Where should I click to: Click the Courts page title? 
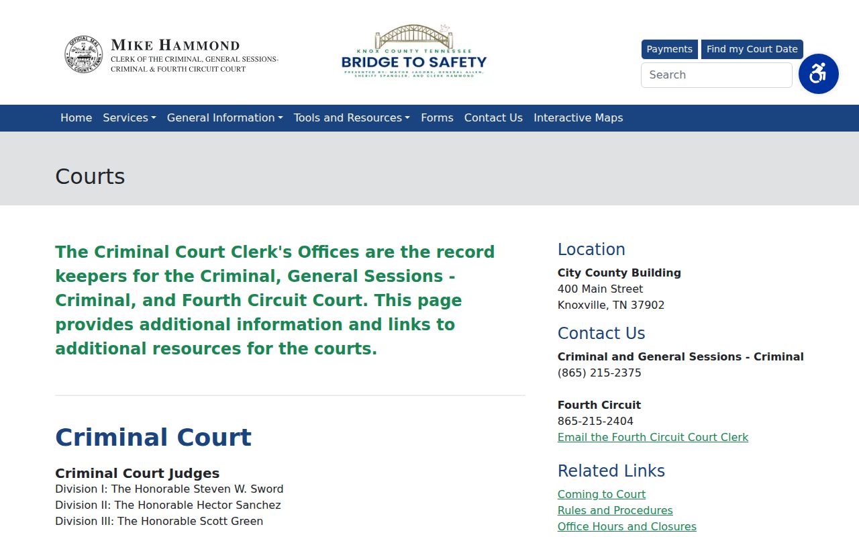click(x=90, y=176)
